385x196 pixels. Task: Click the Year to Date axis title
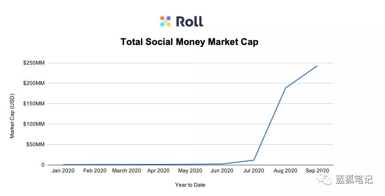tap(190, 184)
